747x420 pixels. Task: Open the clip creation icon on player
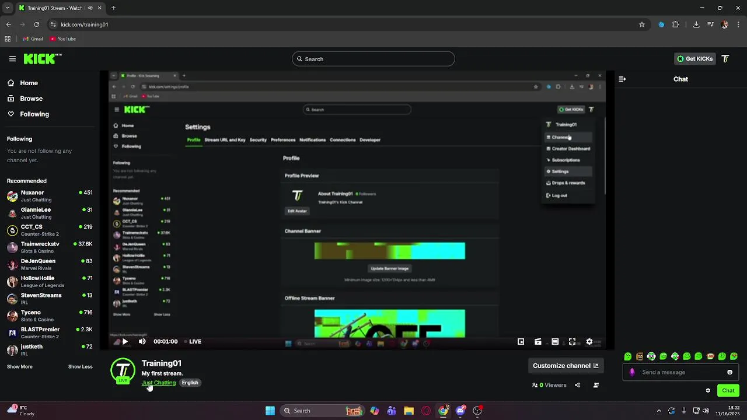[538, 342]
